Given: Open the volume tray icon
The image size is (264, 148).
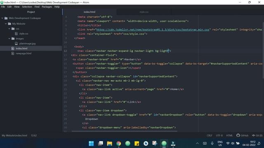Looking at the screenshot, I should (233, 143).
